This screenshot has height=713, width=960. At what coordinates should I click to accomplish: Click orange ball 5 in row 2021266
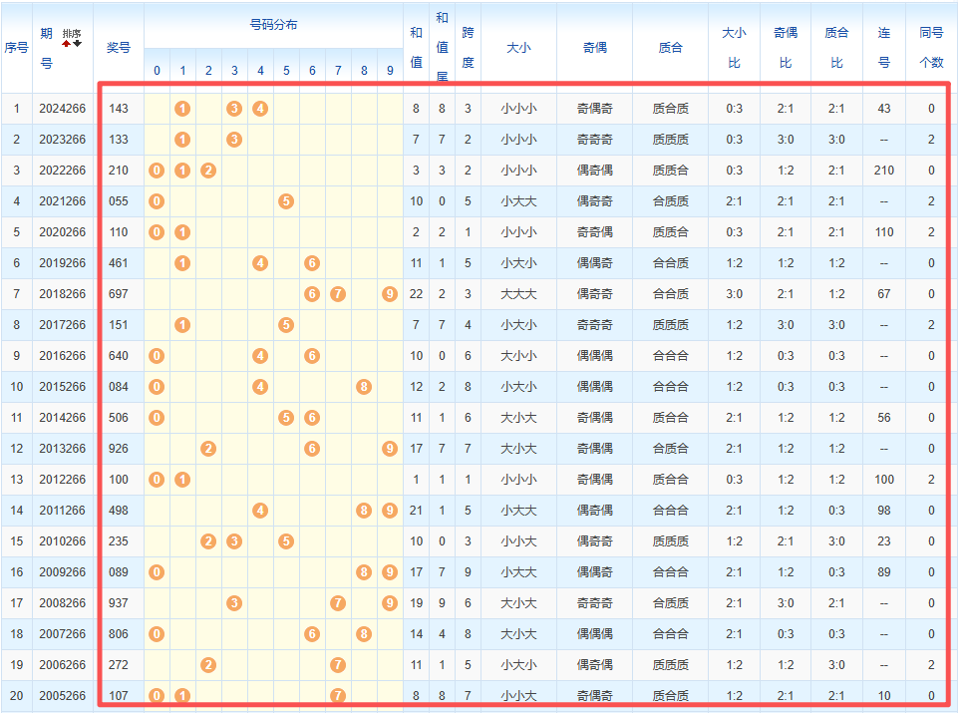pos(286,201)
